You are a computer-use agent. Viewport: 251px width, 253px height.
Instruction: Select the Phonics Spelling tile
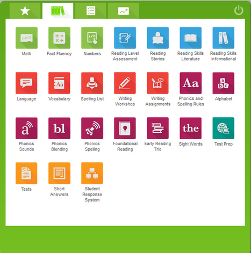pyautogui.click(x=92, y=128)
